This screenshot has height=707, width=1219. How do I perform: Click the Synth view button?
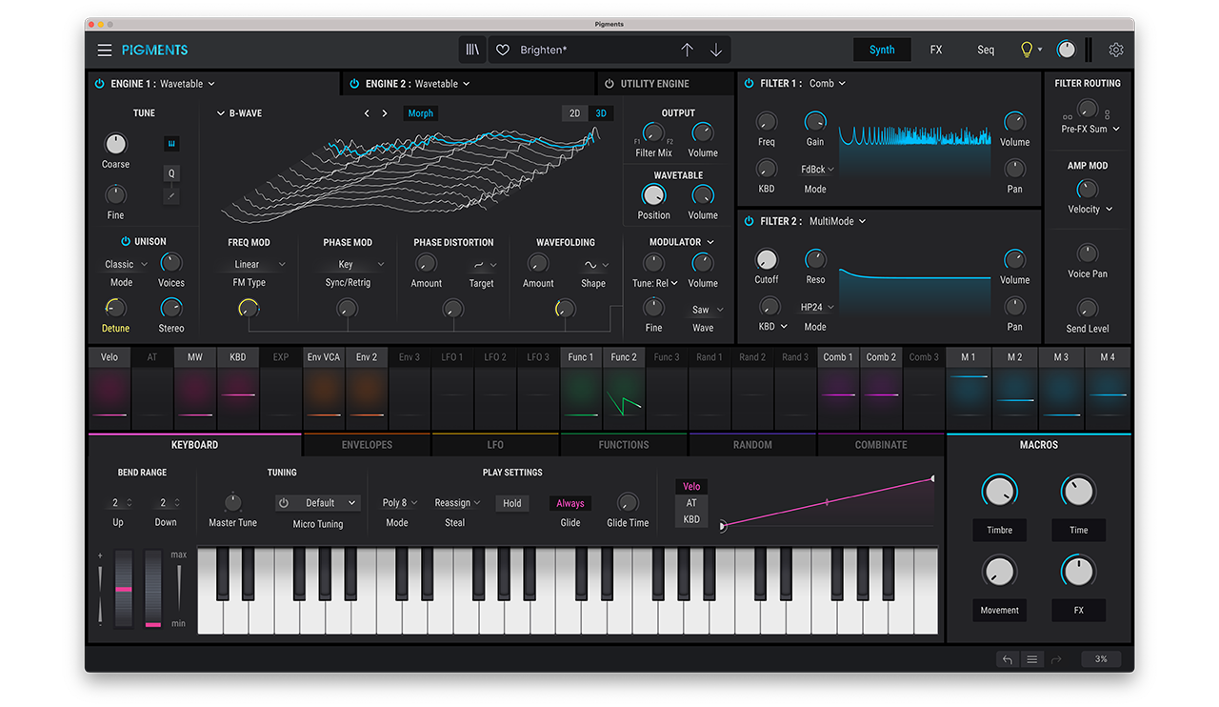(x=882, y=50)
